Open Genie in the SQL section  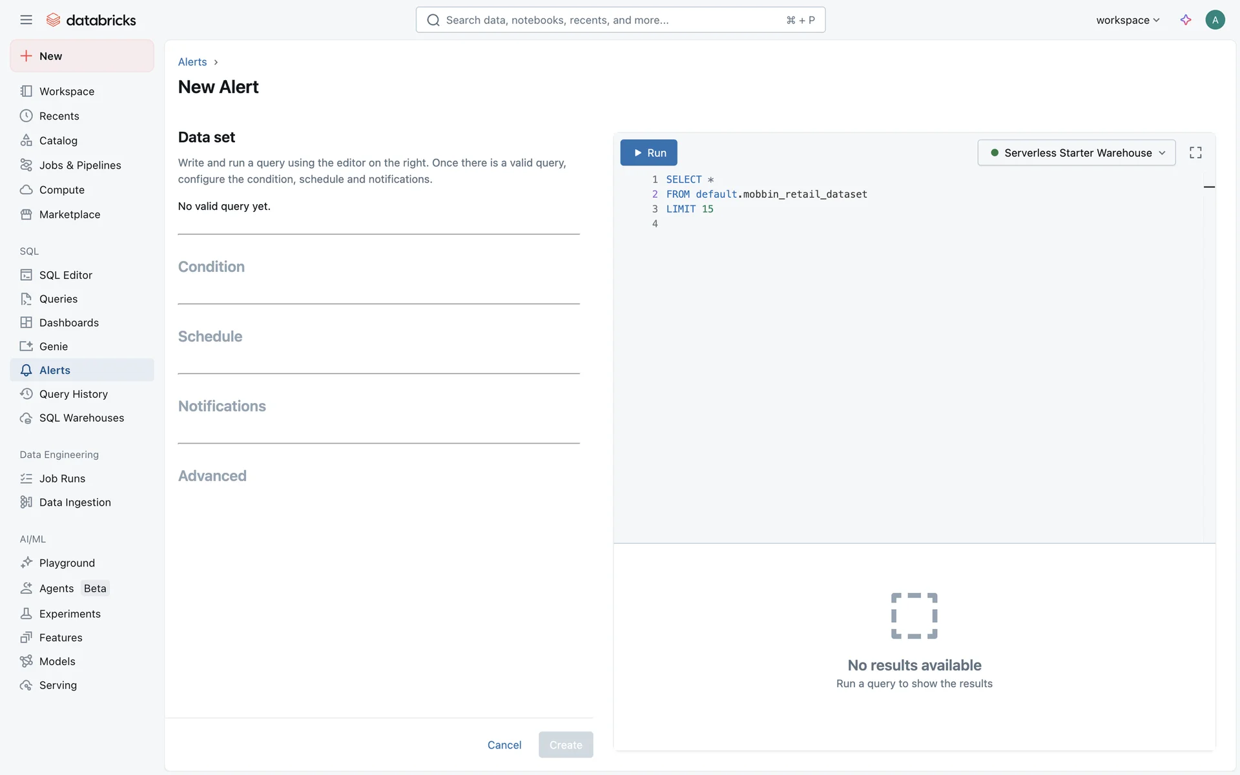click(53, 347)
